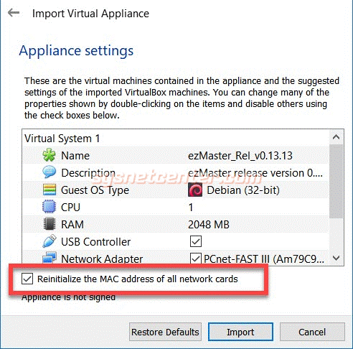This screenshot has width=353, height=349.
Task: Click the Restore Defaults button
Action: pyautogui.click(x=165, y=332)
